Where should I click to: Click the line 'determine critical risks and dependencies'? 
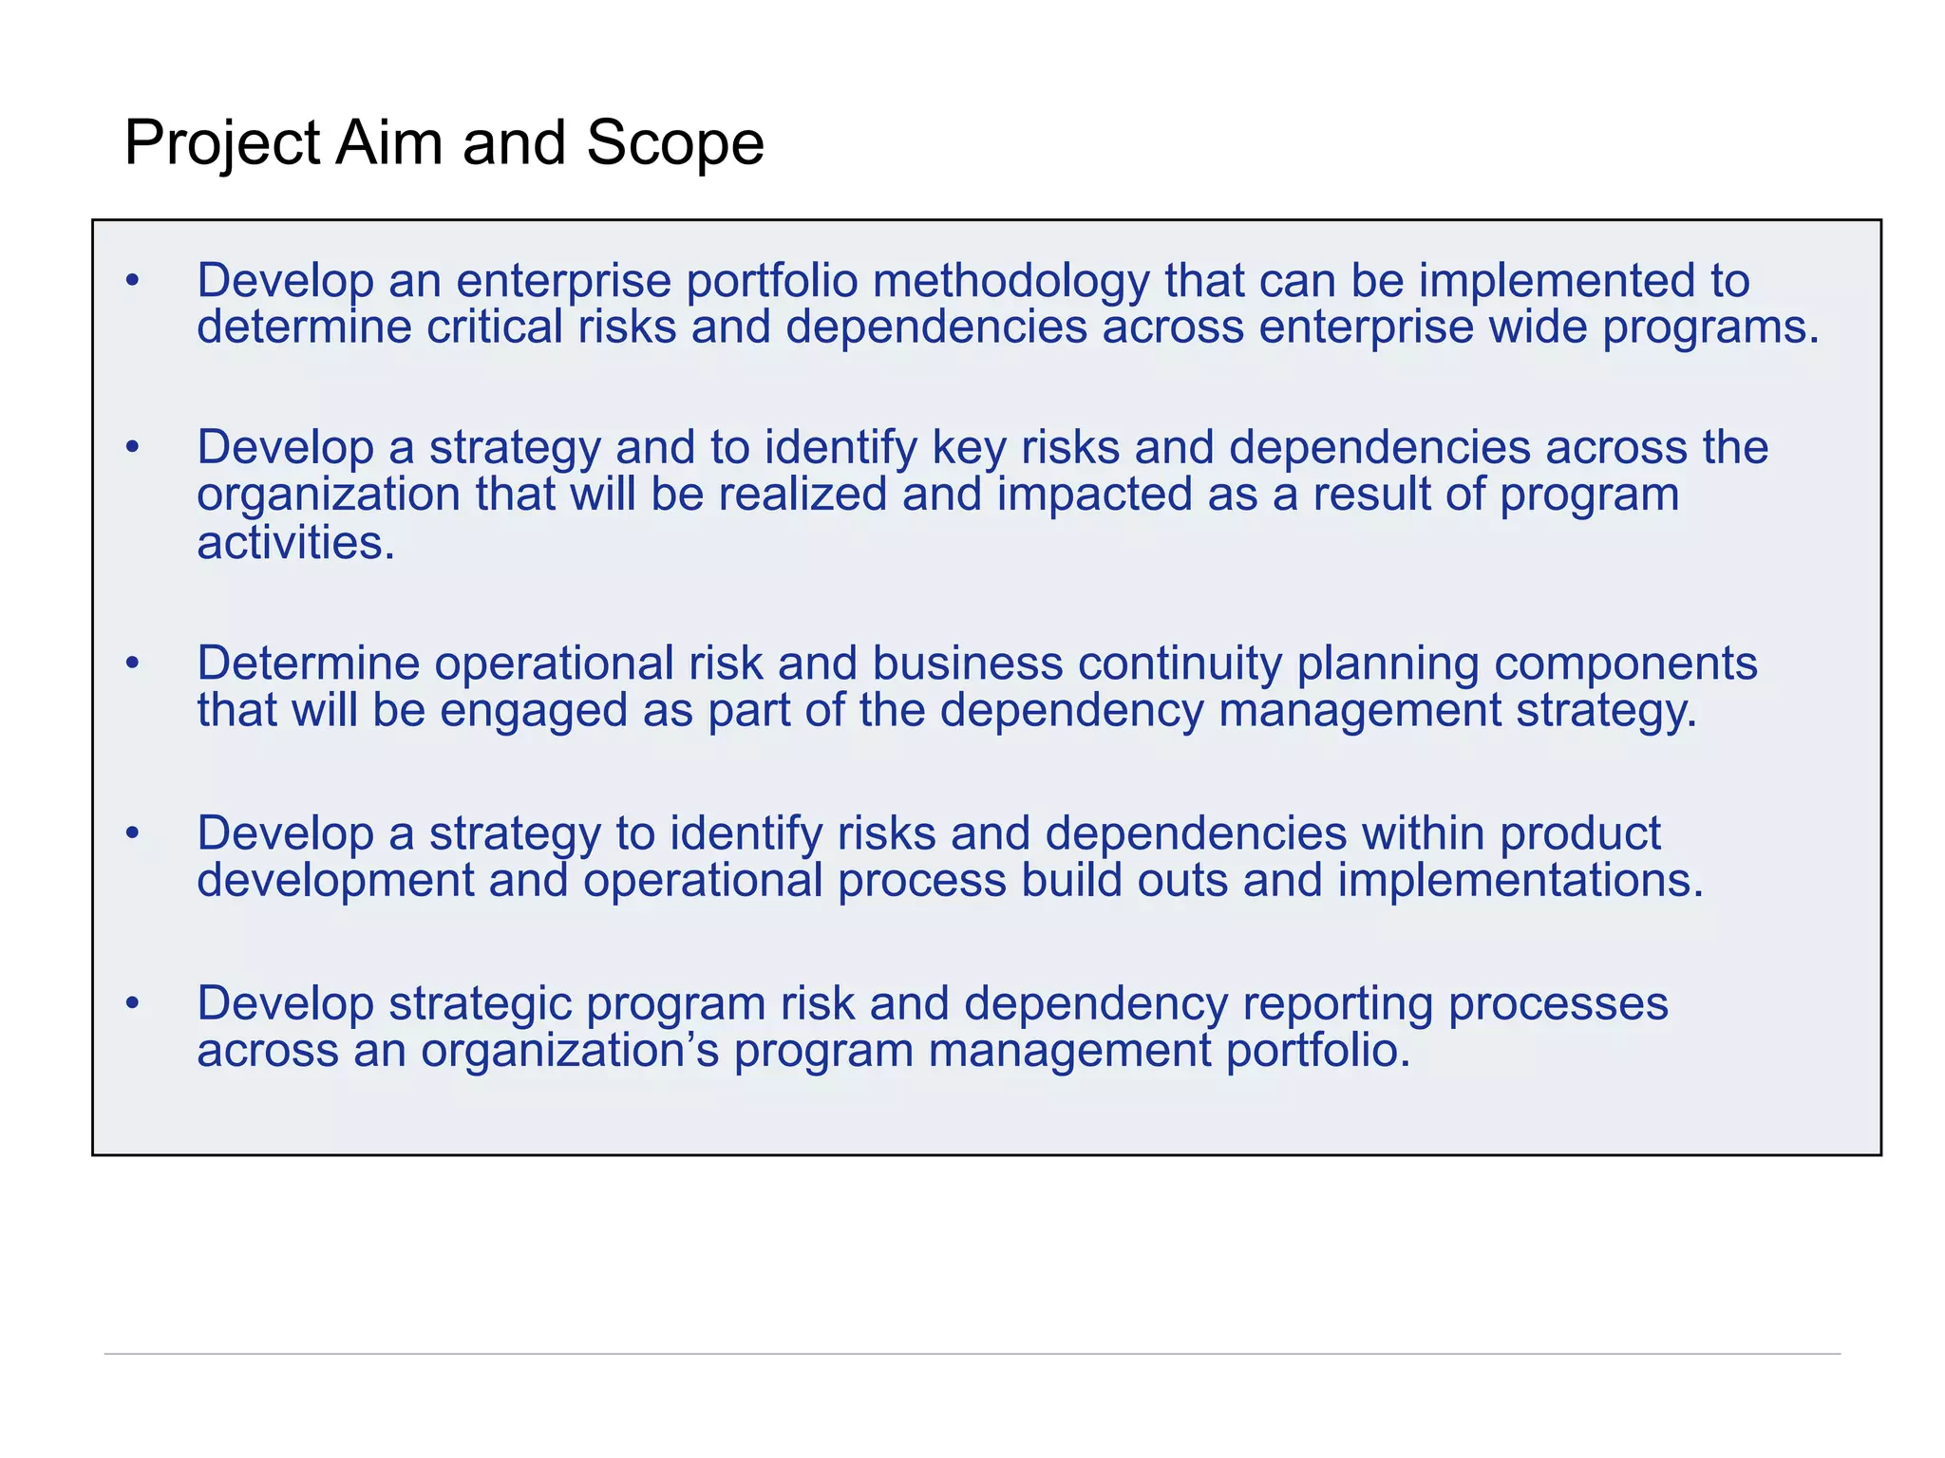pyautogui.click(x=1008, y=327)
